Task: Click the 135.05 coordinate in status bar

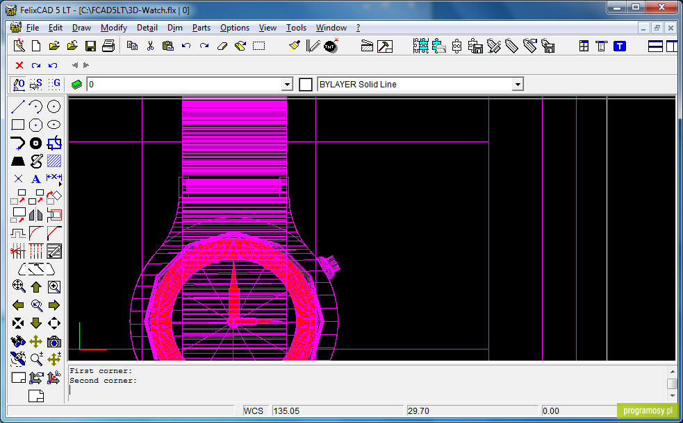Action: pyautogui.click(x=338, y=411)
